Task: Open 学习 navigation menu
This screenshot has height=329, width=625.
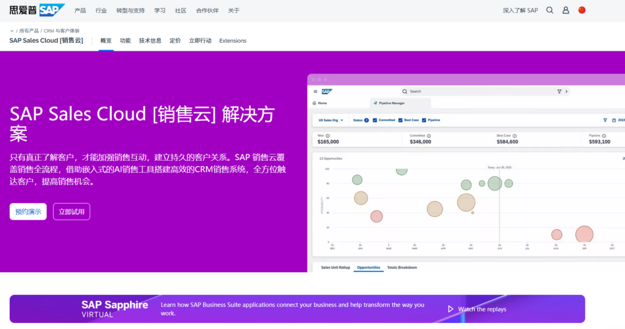Action: click(160, 10)
